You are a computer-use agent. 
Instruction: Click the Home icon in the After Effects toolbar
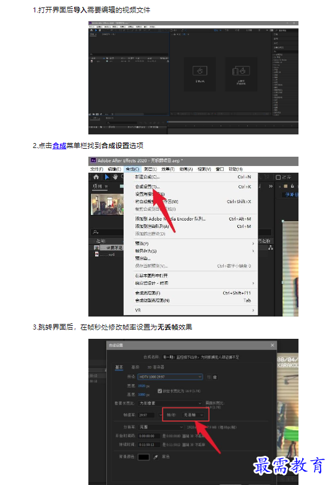[96, 177]
